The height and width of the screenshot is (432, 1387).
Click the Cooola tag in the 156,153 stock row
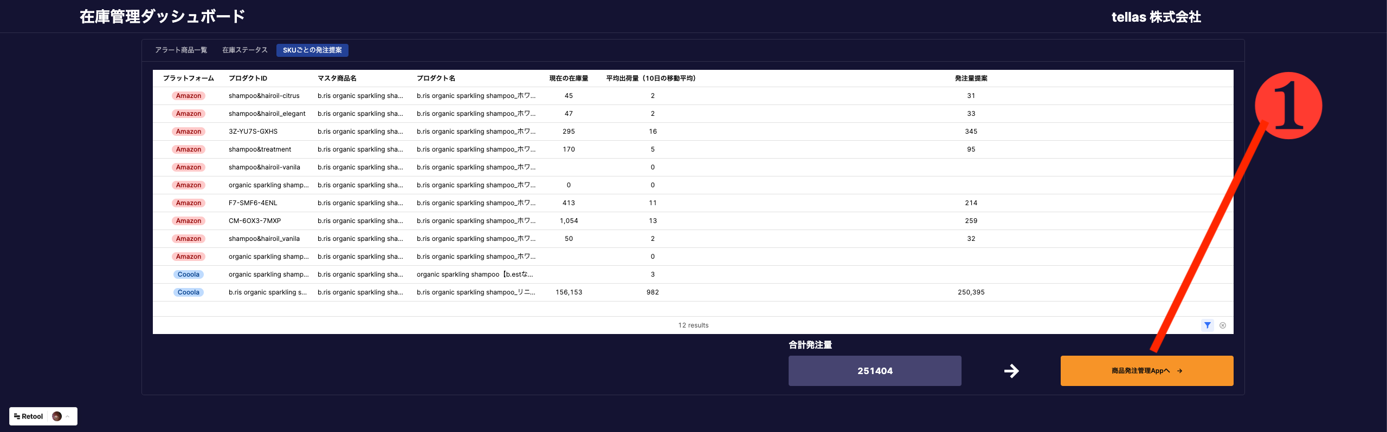pyautogui.click(x=189, y=292)
